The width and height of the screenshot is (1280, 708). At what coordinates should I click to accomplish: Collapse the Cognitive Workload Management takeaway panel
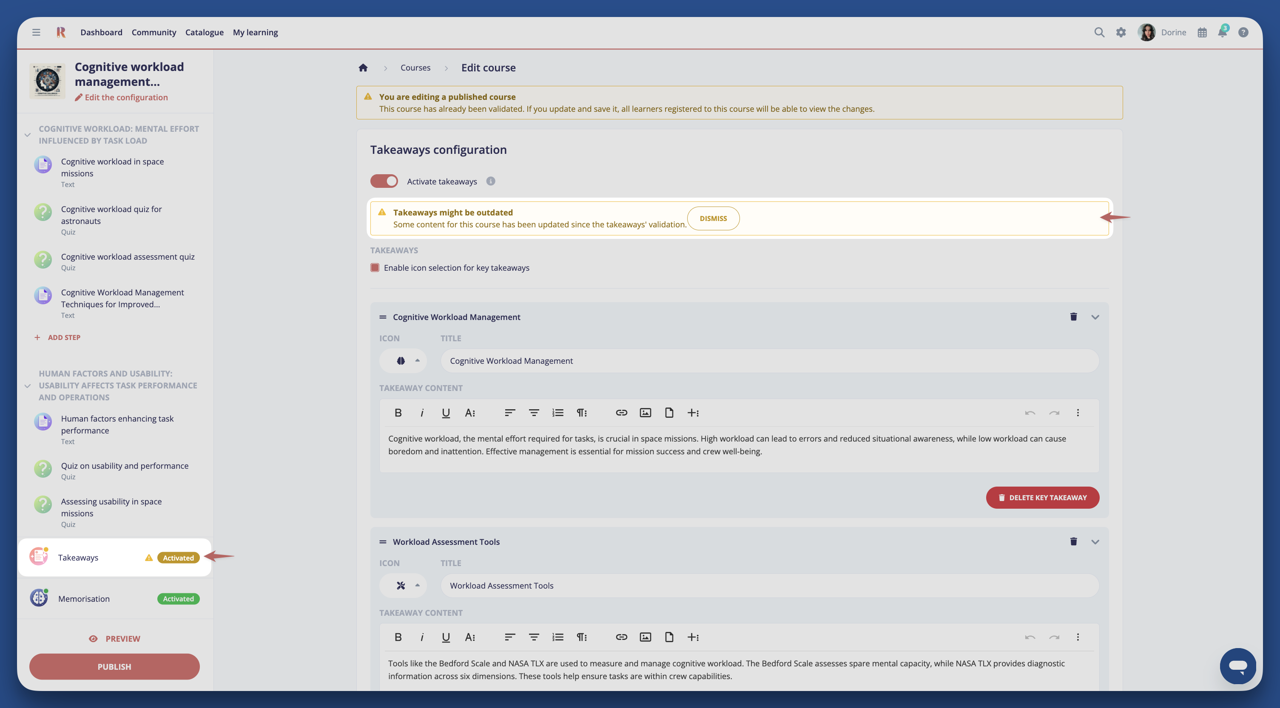click(1095, 317)
